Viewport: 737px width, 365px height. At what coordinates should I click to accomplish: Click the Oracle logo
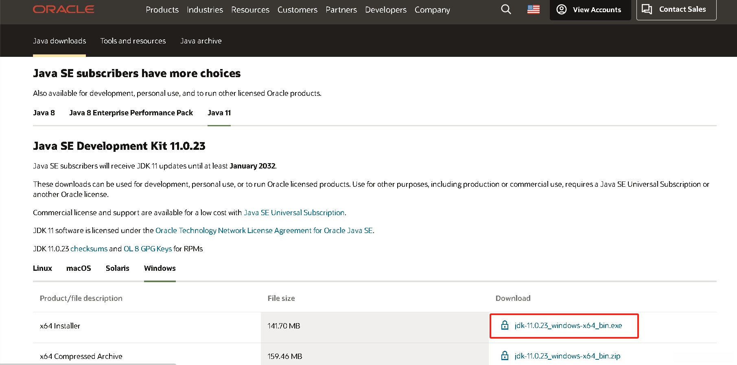(63, 9)
